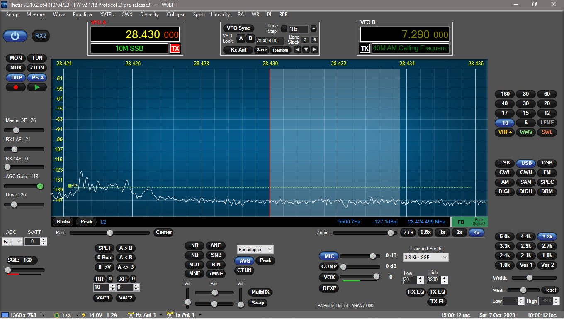
Task: Select the 2.7k filter width
Action: [x=547, y=246]
